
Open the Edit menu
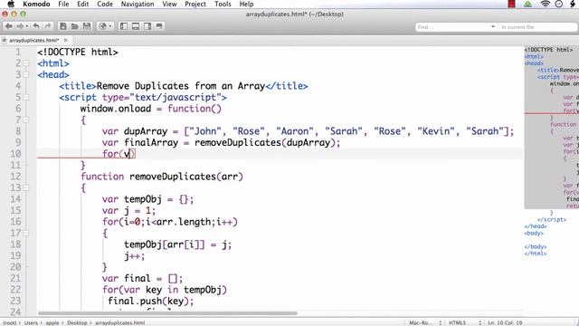82,4
